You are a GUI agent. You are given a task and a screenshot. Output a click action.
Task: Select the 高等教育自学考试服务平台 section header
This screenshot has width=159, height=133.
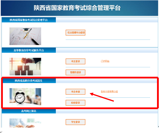29,50
